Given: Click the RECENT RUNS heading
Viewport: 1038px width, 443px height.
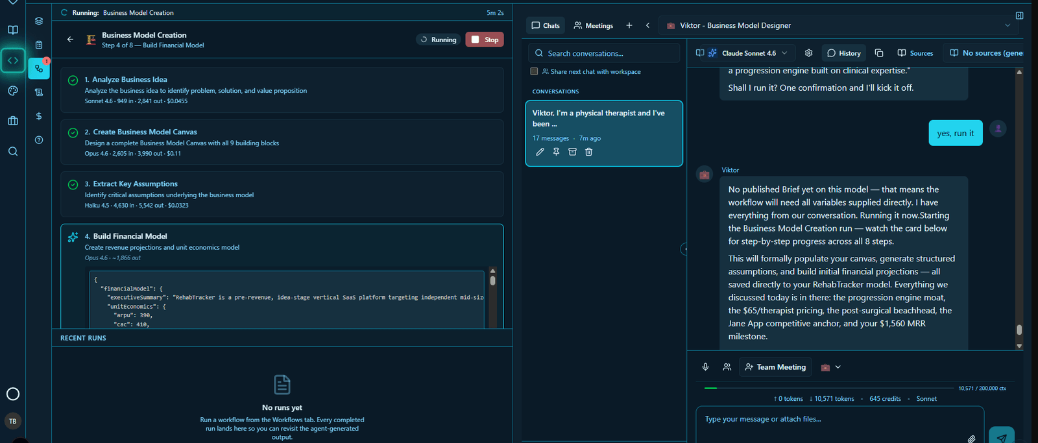Looking at the screenshot, I should click(83, 338).
